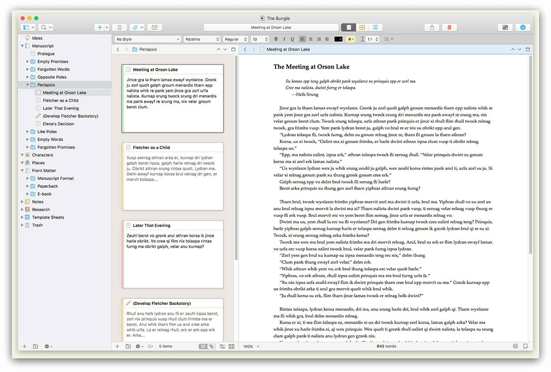Click the red Bookmarks toolbar icon
This screenshot has height=372, width=551.
[449, 27]
